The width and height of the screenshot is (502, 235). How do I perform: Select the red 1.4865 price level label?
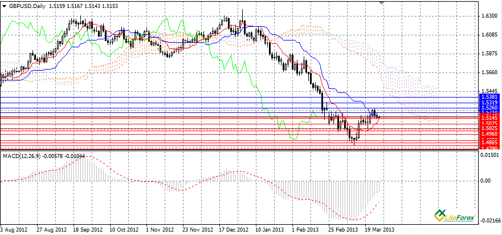(x=489, y=142)
